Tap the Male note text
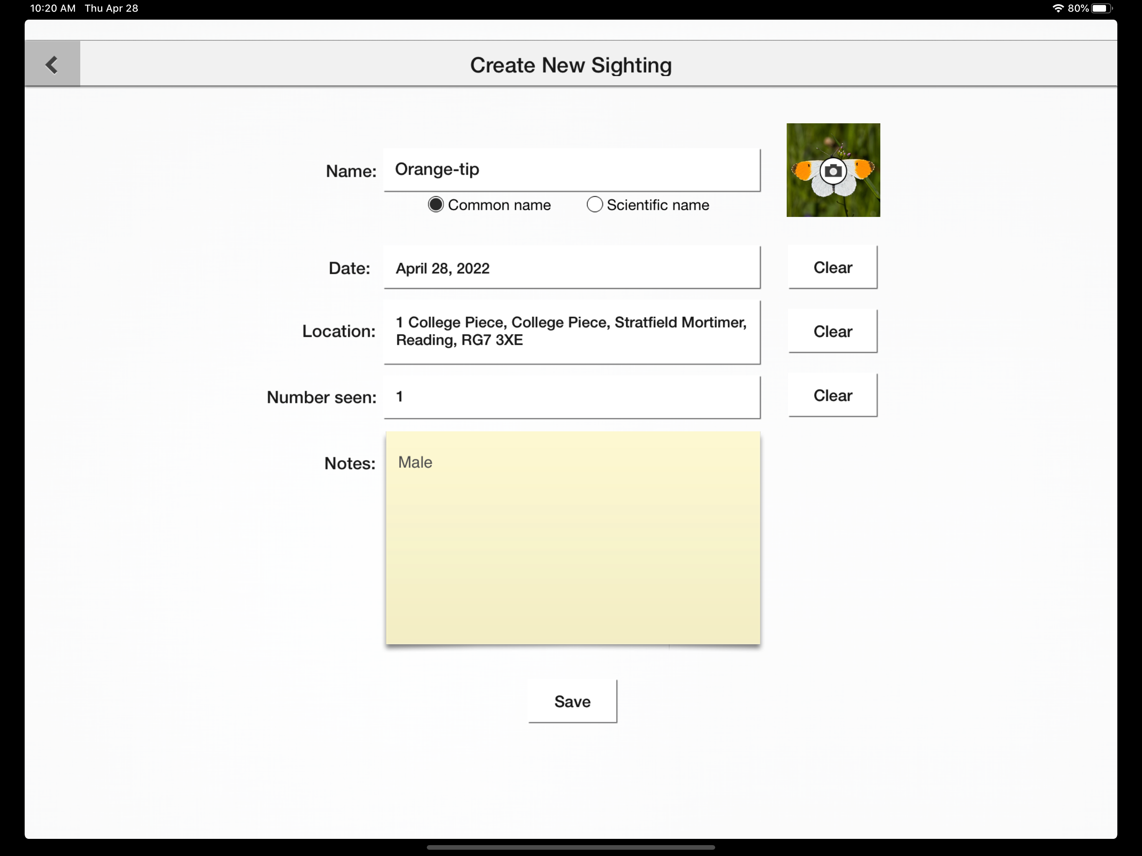 [415, 462]
